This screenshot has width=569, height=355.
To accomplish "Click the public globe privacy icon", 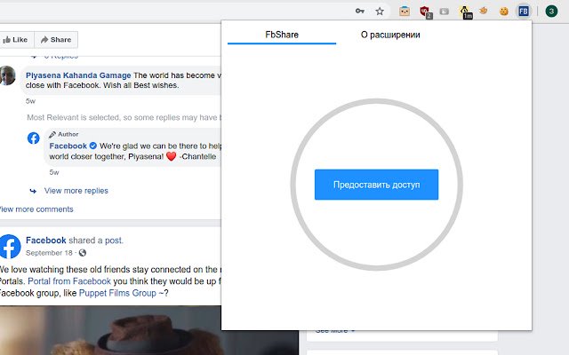I will point(83,253).
